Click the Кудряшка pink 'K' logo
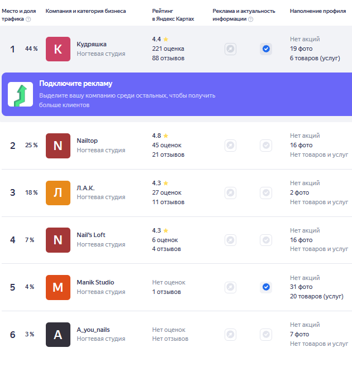Image resolution: width=352 pixels, height=367 pixels. 58,49
